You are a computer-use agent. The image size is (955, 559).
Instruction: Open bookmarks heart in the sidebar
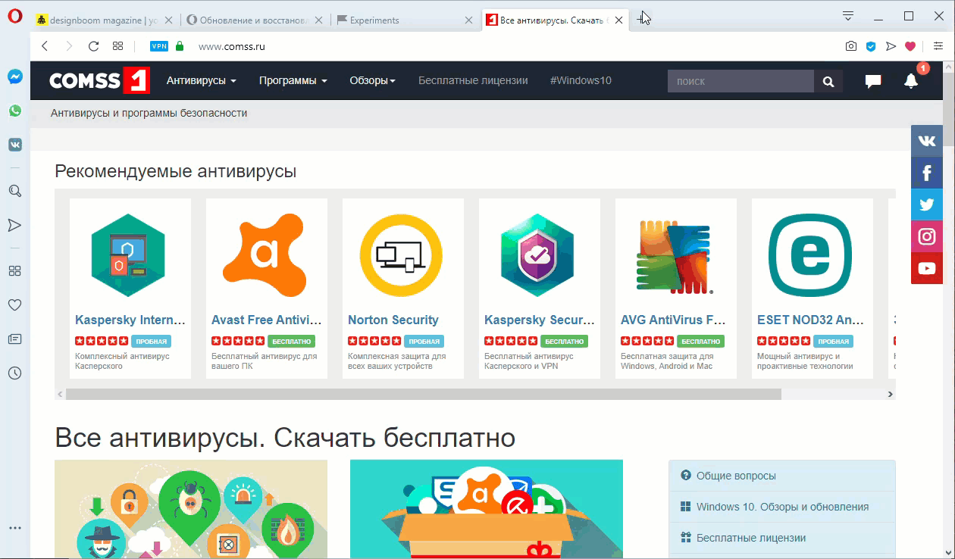15,304
